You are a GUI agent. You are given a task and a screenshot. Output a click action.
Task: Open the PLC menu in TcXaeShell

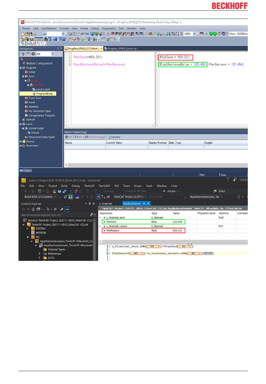click(x=117, y=186)
